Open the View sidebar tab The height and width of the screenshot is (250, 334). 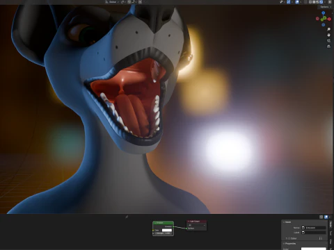pyautogui.click(x=331, y=242)
